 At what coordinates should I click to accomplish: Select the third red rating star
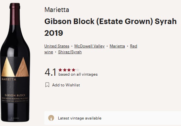pos(69,70)
